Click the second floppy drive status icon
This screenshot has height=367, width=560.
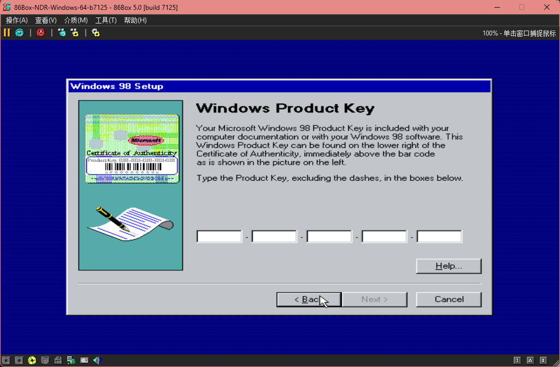[19, 360]
